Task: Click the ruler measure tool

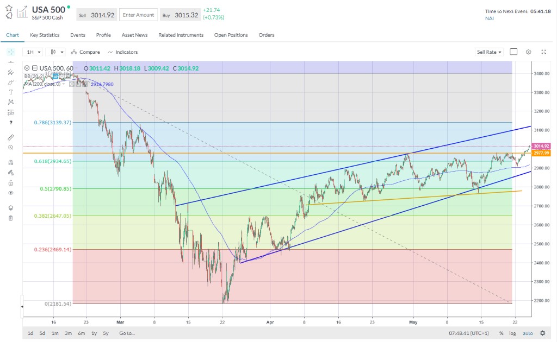Action: point(11,137)
